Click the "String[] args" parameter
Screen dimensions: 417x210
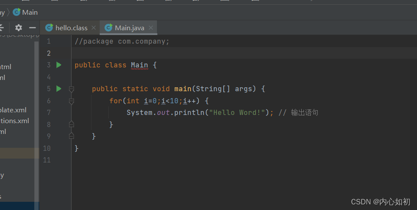(x=226, y=89)
